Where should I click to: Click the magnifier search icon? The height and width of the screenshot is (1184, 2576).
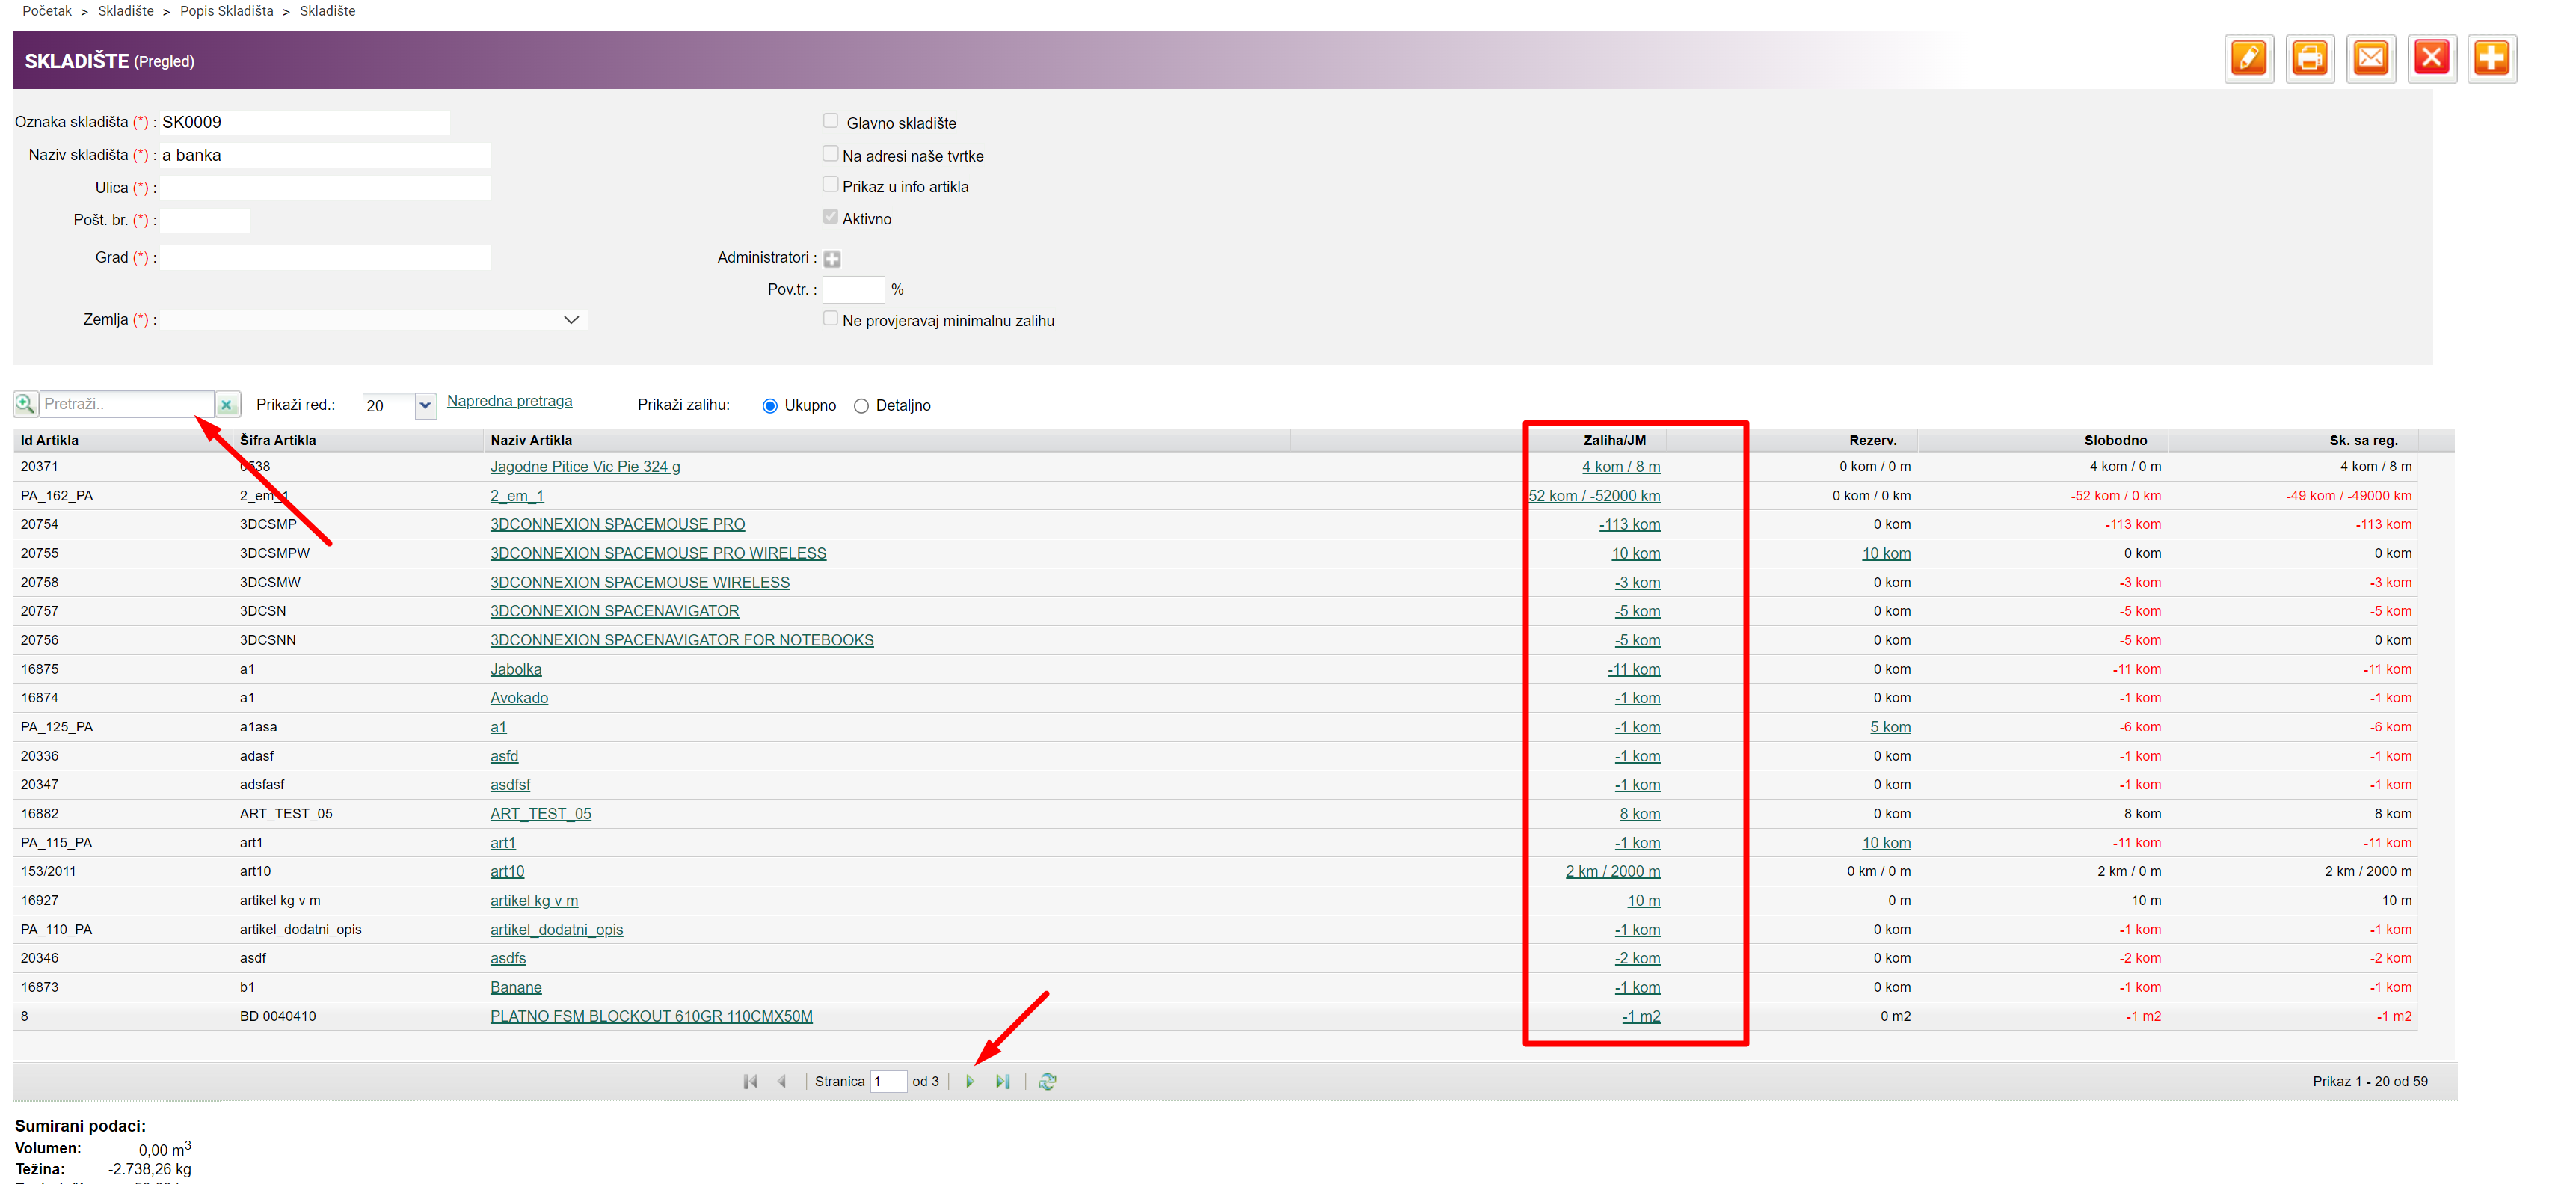[25, 404]
